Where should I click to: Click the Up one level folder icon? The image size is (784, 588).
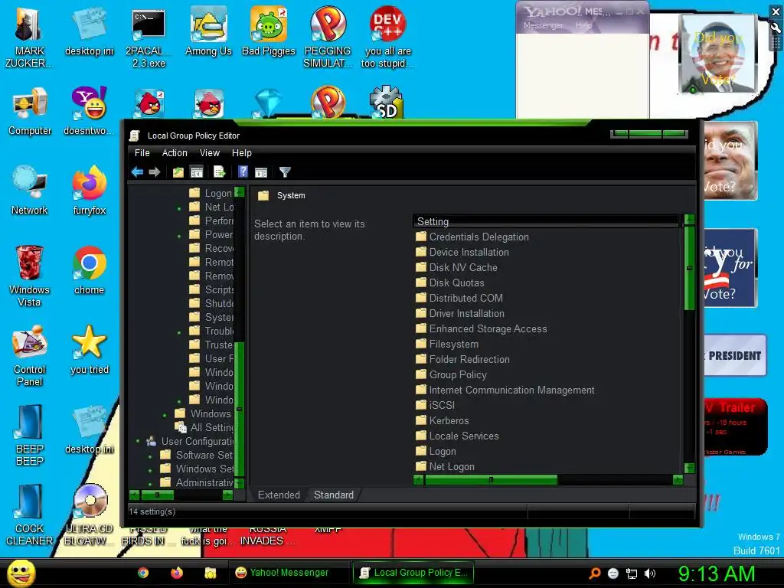coord(178,172)
